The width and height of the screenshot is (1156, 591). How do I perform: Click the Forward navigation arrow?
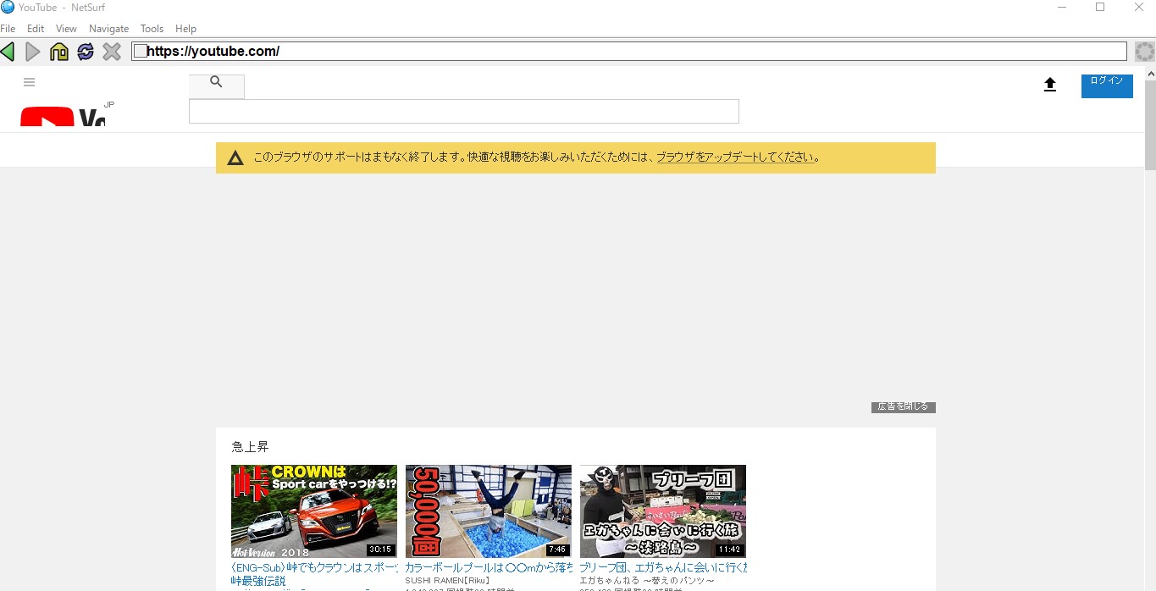click(33, 52)
